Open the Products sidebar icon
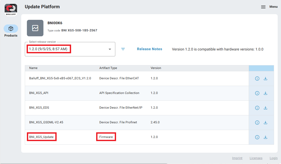Screen dimensions: 281x164 click(x=11, y=29)
